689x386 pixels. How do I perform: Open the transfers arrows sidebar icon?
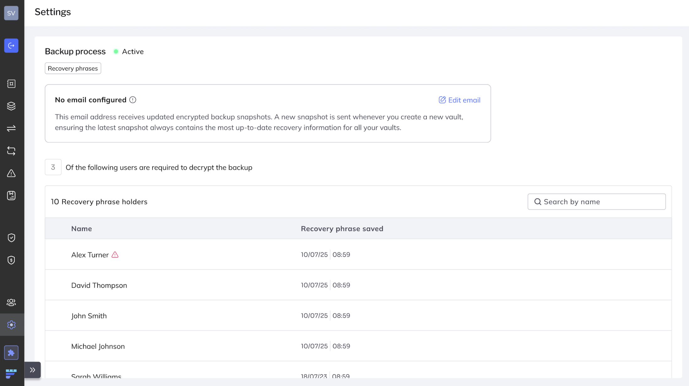pos(11,128)
